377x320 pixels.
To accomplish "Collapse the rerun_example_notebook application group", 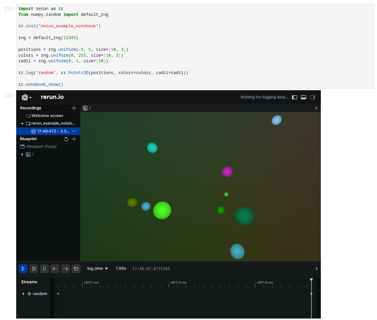I will coord(22,123).
